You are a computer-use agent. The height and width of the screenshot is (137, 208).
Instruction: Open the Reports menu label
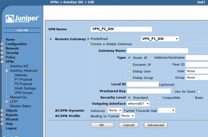pyautogui.click(x=11, y=115)
